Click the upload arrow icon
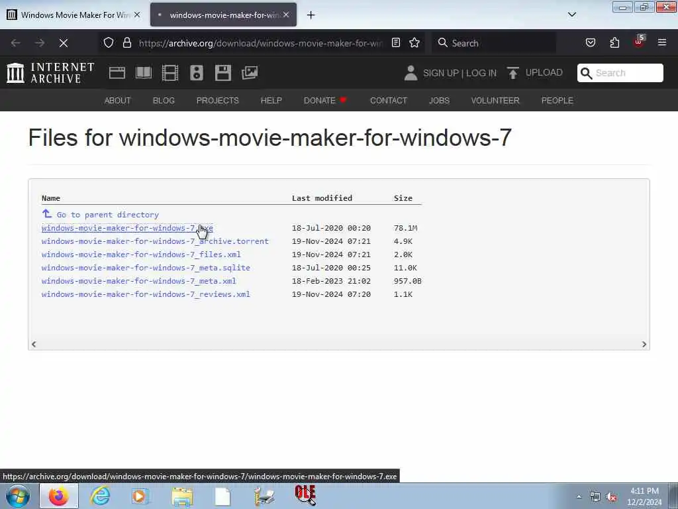This screenshot has width=678, height=509. click(513, 73)
